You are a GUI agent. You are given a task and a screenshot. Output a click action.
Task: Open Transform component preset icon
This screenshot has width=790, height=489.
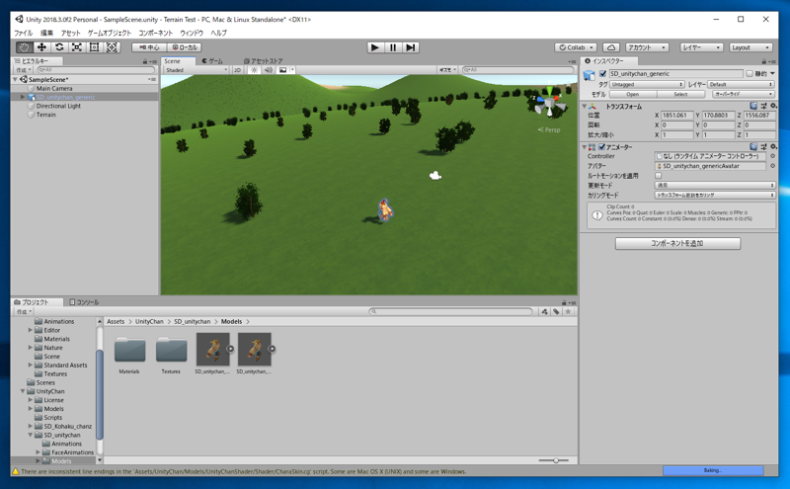tap(763, 106)
